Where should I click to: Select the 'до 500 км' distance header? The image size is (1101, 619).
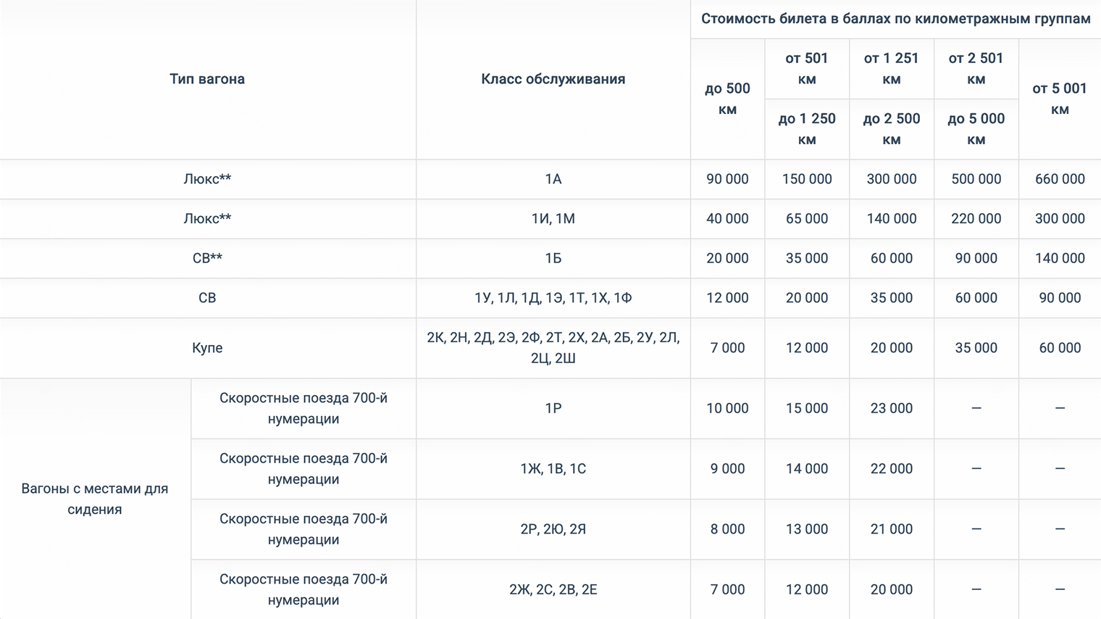[727, 99]
